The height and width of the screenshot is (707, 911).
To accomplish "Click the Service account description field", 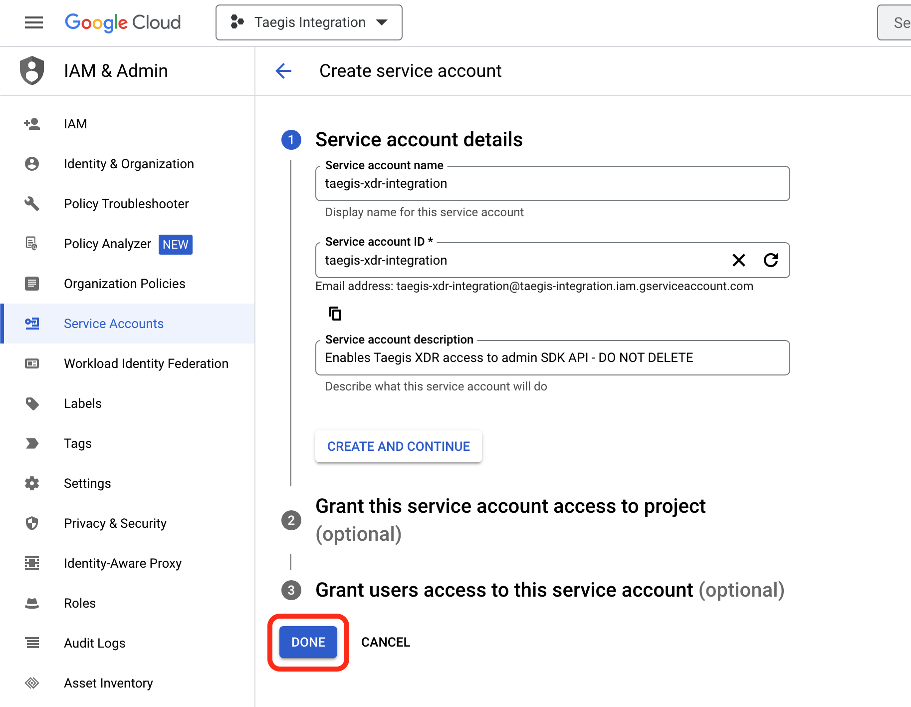I will [x=552, y=358].
